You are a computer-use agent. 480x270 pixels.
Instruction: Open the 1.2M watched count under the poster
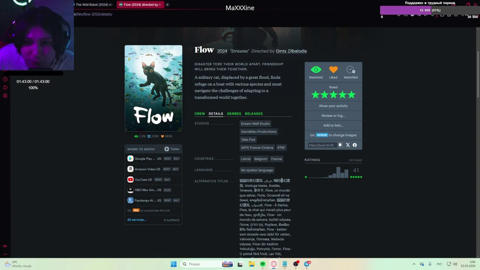click(x=140, y=136)
